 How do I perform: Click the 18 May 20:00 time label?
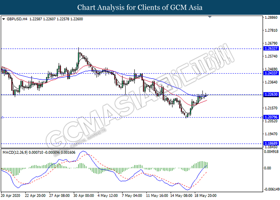[x=205, y=196]
